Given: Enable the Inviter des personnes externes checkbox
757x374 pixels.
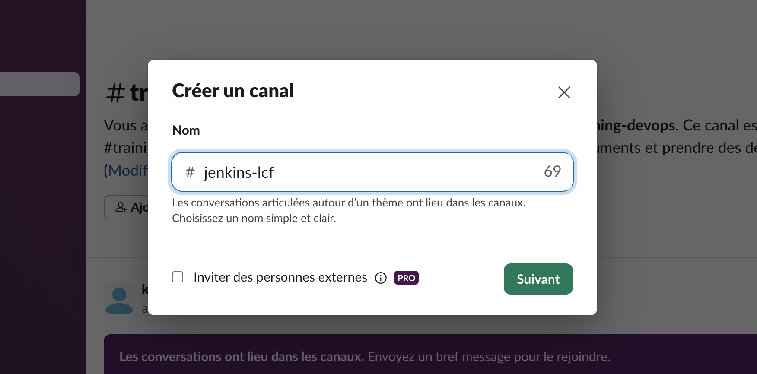Looking at the screenshot, I should [178, 277].
